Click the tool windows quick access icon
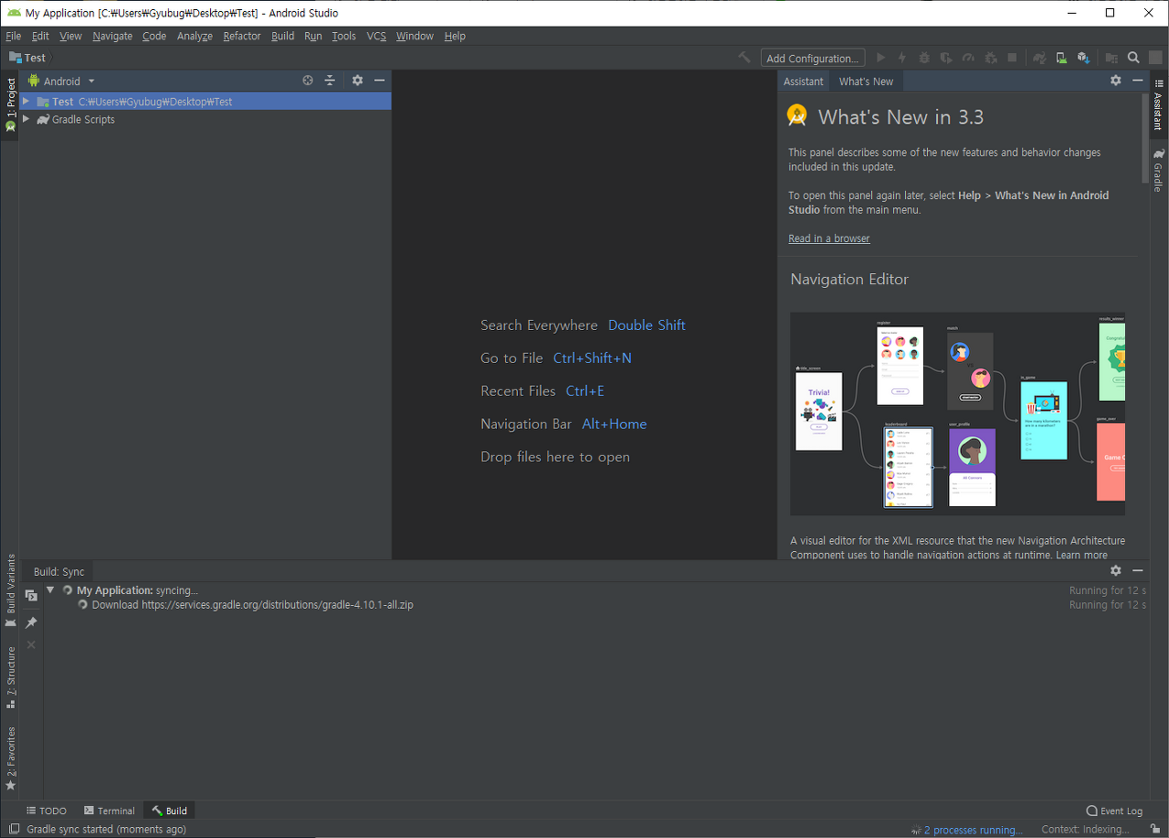Viewport: 1169px width, 838px height. 14,829
